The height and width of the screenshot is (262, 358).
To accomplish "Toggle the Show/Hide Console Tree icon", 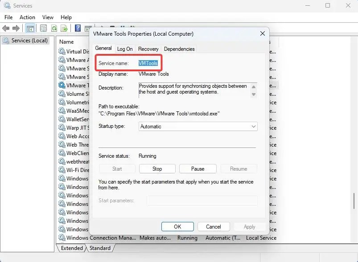I will [x=30, y=29].
